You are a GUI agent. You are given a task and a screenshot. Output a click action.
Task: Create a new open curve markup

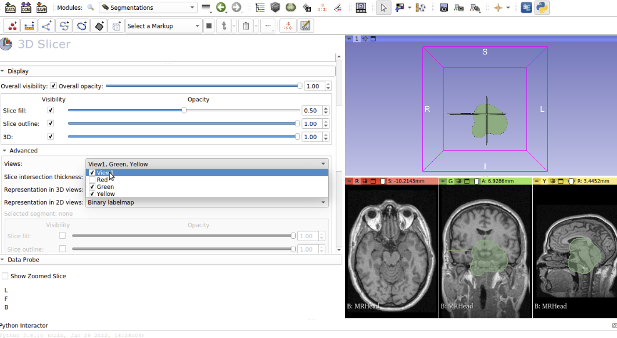(64, 26)
